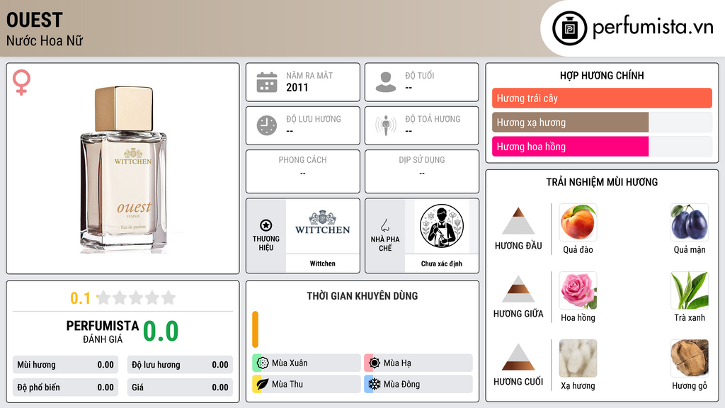
Task: Select the Hương gỗ wood note image
Action: click(x=690, y=358)
